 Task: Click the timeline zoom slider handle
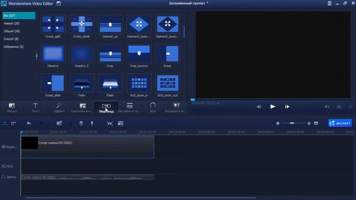click(291, 123)
